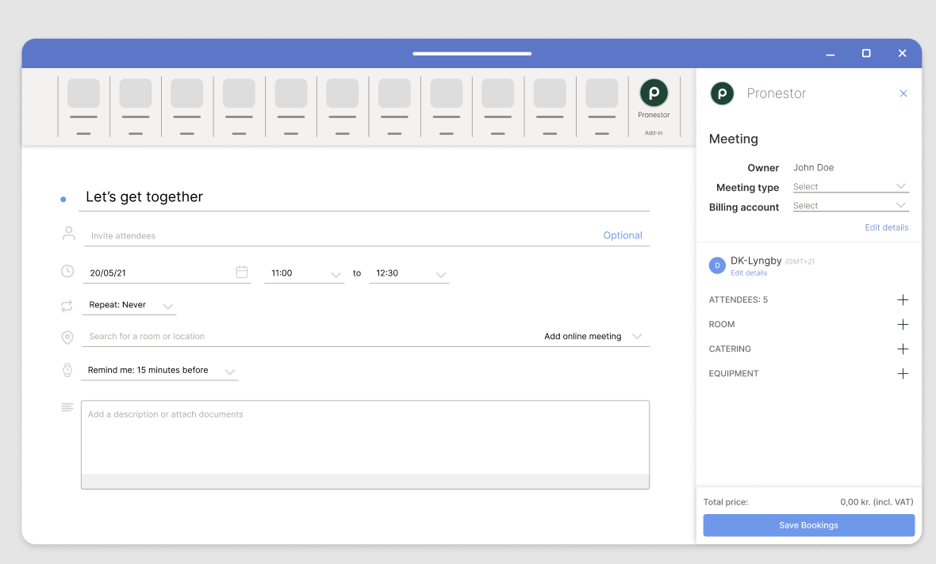Viewport: 936px width, 564px height.
Task: Open the 11:00 start time dropdown
Action: (x=305, y=273)
